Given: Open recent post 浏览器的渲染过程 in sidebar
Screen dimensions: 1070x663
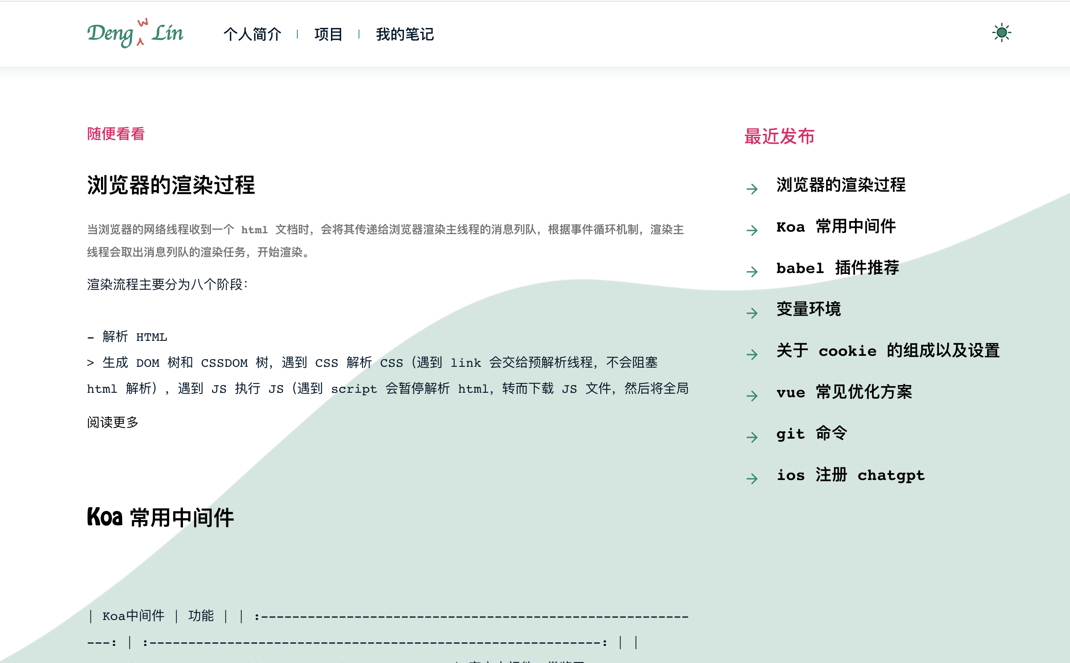Looking at the screenshot, I should pyautogui.click(x=841, y=185).
